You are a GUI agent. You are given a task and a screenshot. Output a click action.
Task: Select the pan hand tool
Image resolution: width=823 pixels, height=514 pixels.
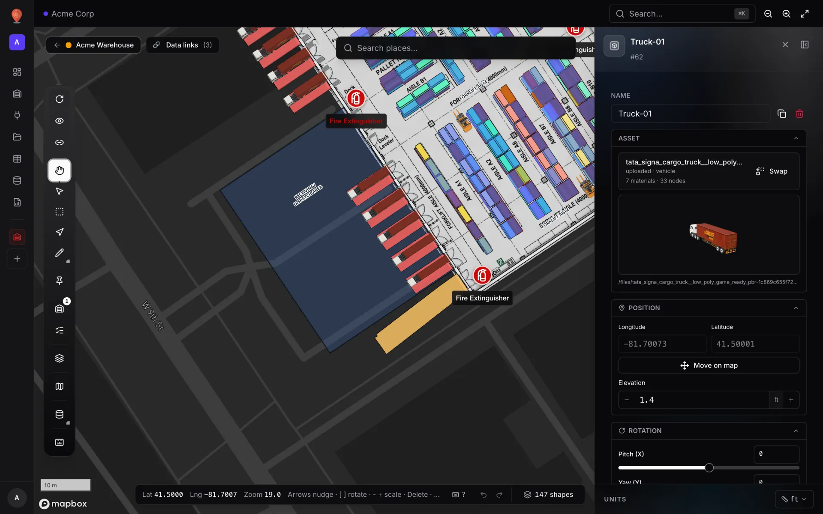click(59, 170)
